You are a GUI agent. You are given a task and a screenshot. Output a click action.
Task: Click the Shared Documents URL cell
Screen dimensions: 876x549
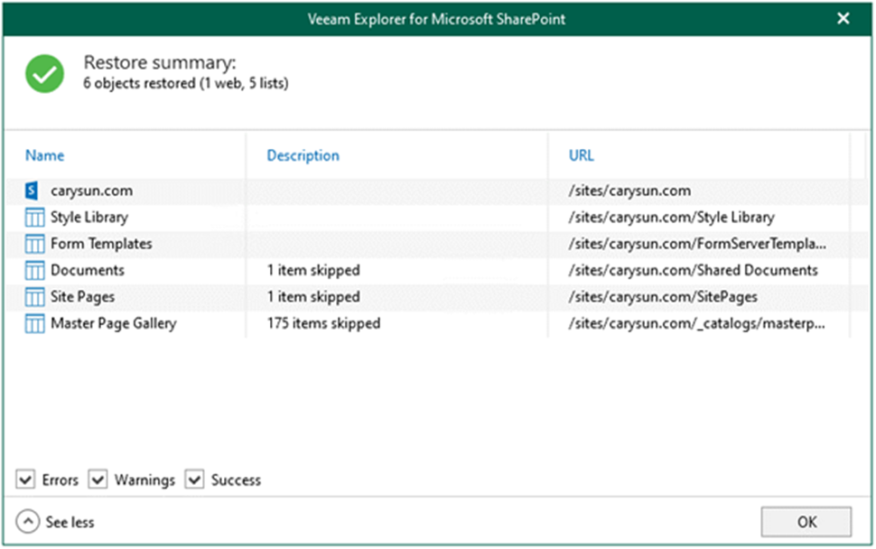pos(693,270)
